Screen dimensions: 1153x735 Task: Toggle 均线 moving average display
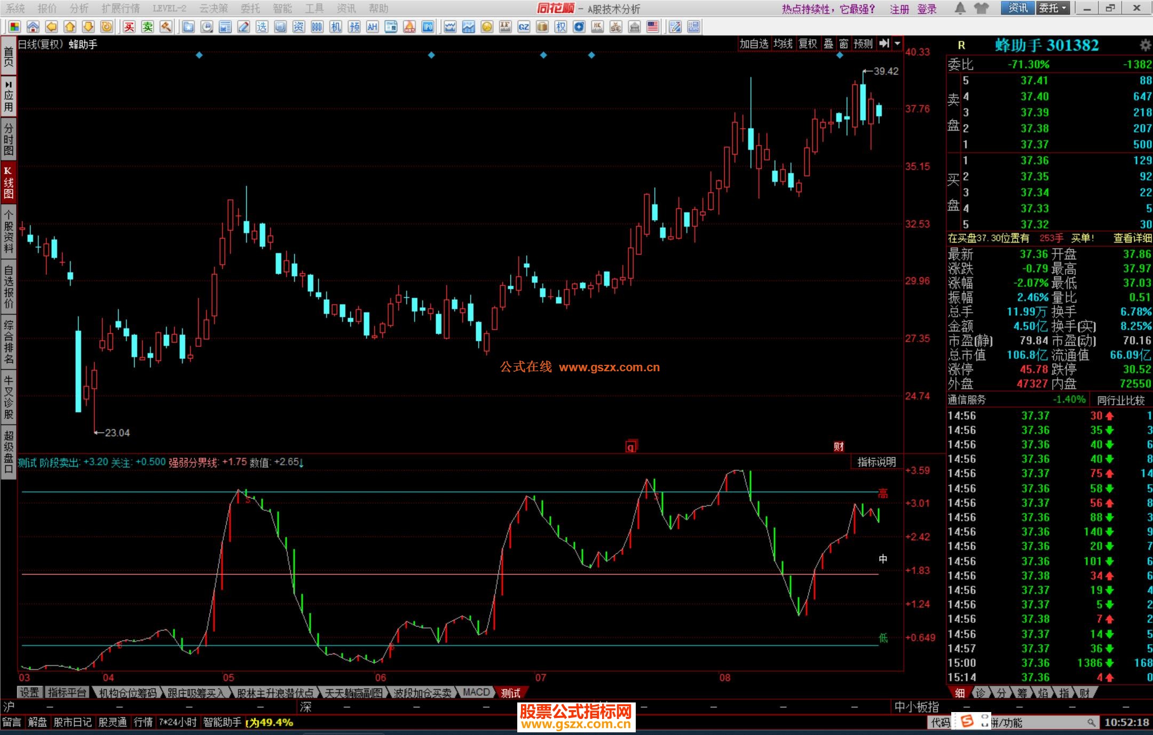click(x=783, y=44)
